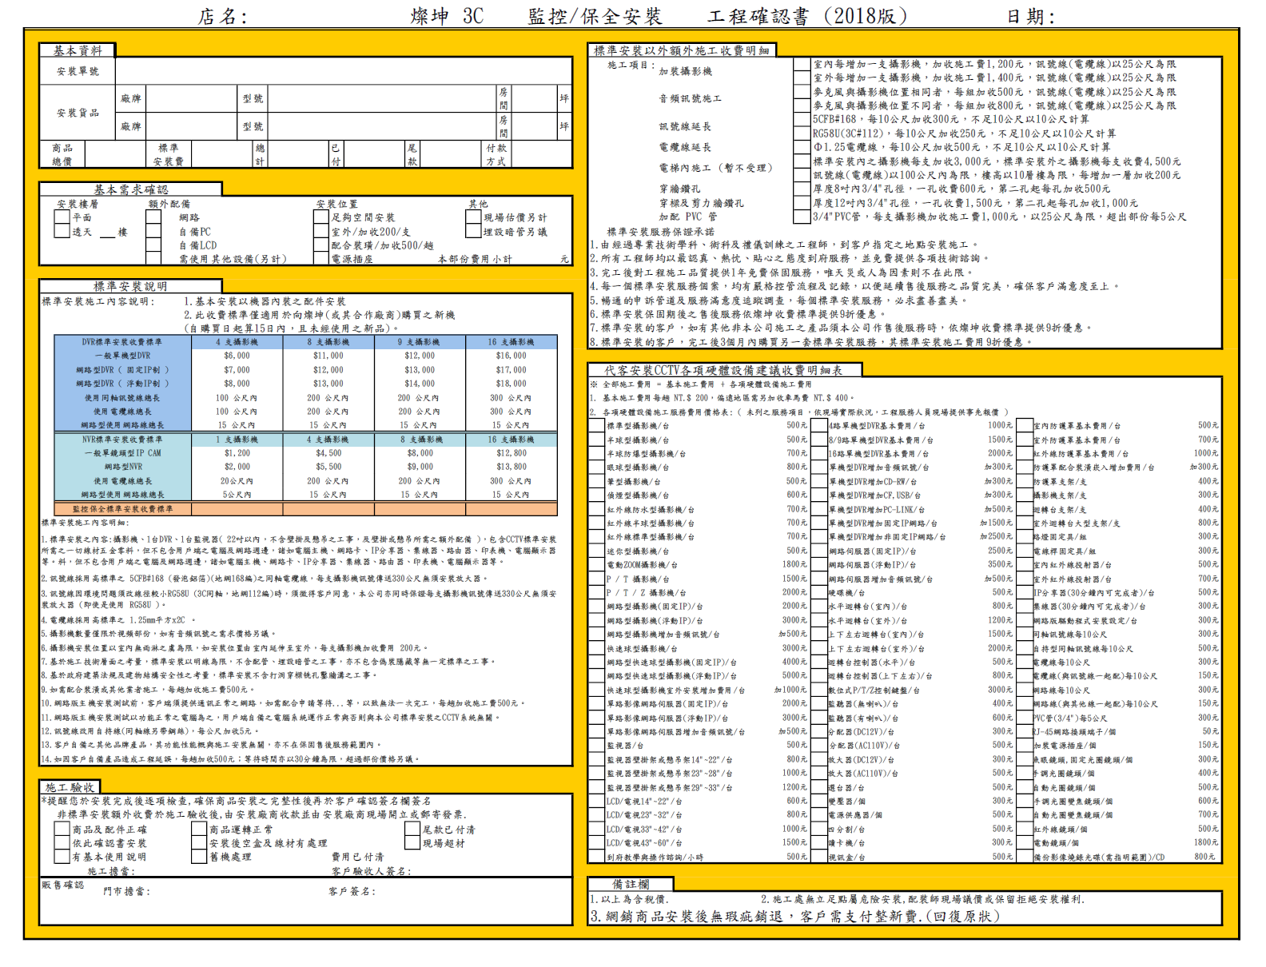
Task: Click the 日期 field in the title
Action: tap(1032, 16)
